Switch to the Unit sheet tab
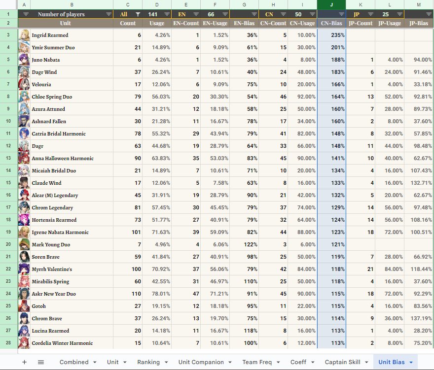This screenshot has width=434, height=370. tap(112, 362)
